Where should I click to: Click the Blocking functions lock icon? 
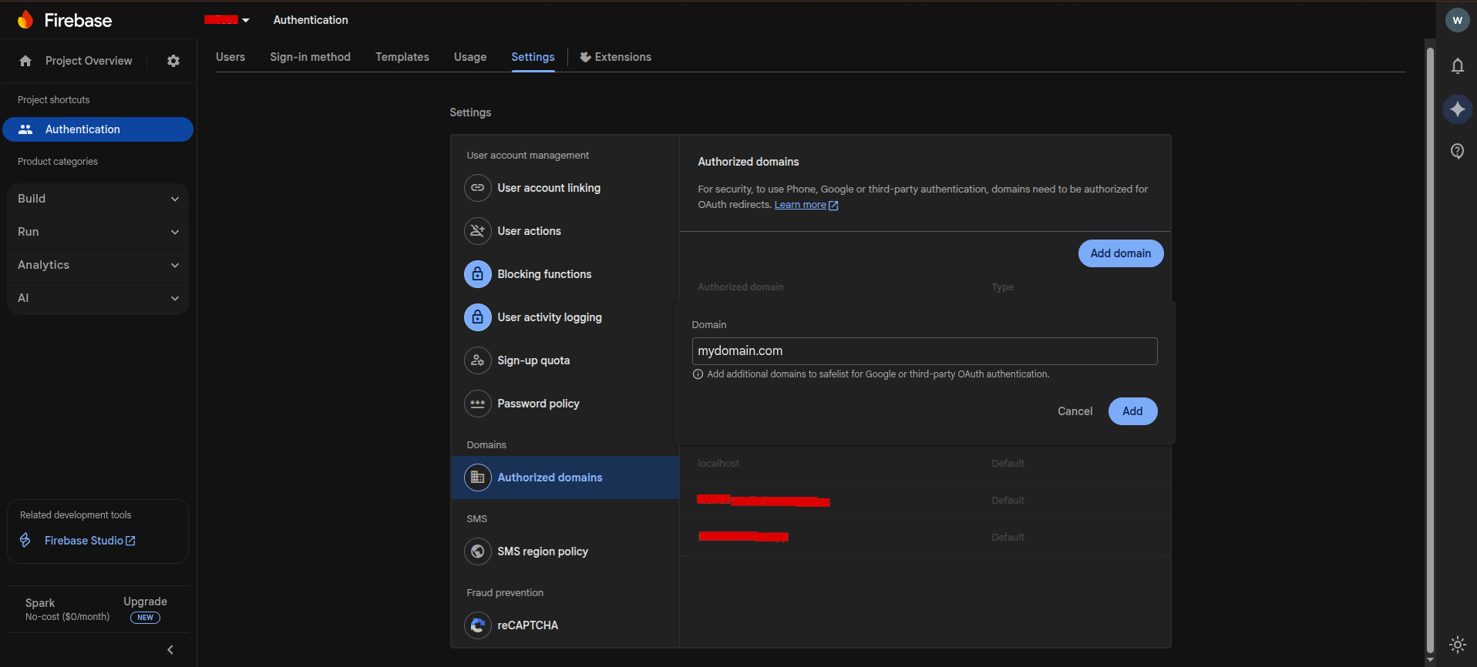pyautogui.click(x=478, y=274)
